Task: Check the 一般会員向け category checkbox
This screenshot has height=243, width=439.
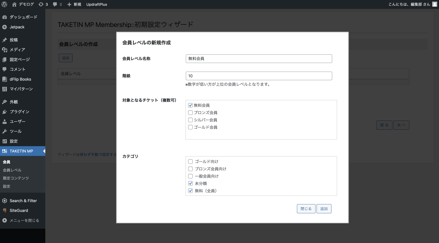Action: (x=190, y=176)
